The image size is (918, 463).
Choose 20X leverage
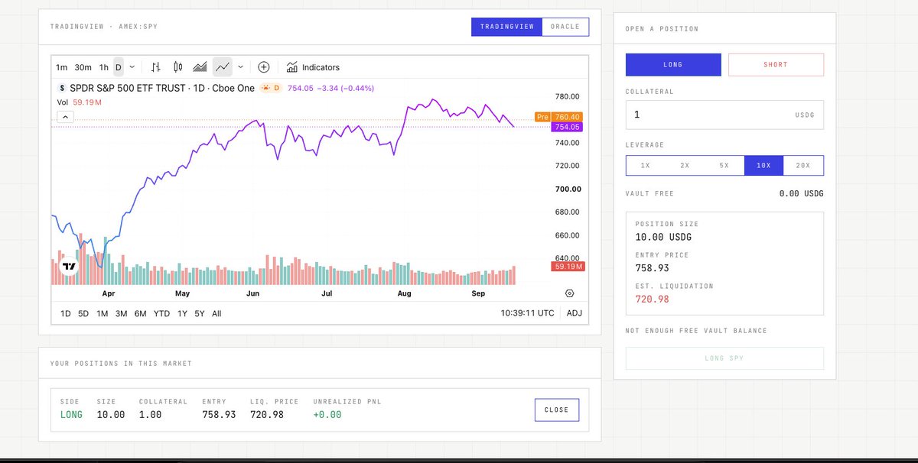click(x=803, y=166)
